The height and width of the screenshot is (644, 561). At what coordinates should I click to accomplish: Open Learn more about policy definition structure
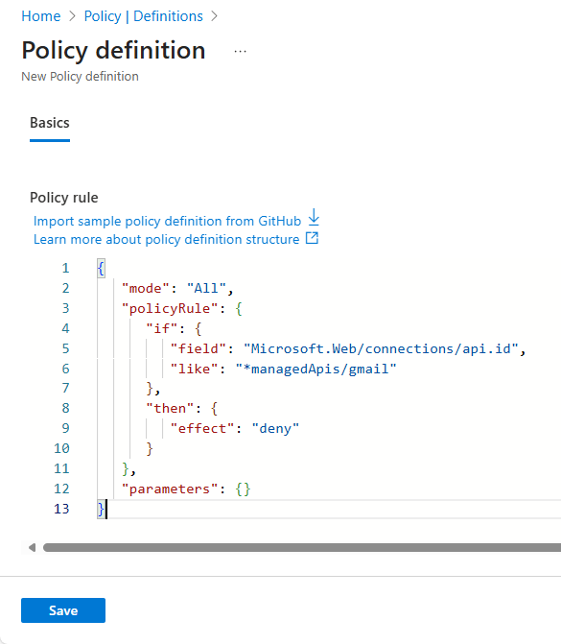pyautogui.click(x=166, y=239)
